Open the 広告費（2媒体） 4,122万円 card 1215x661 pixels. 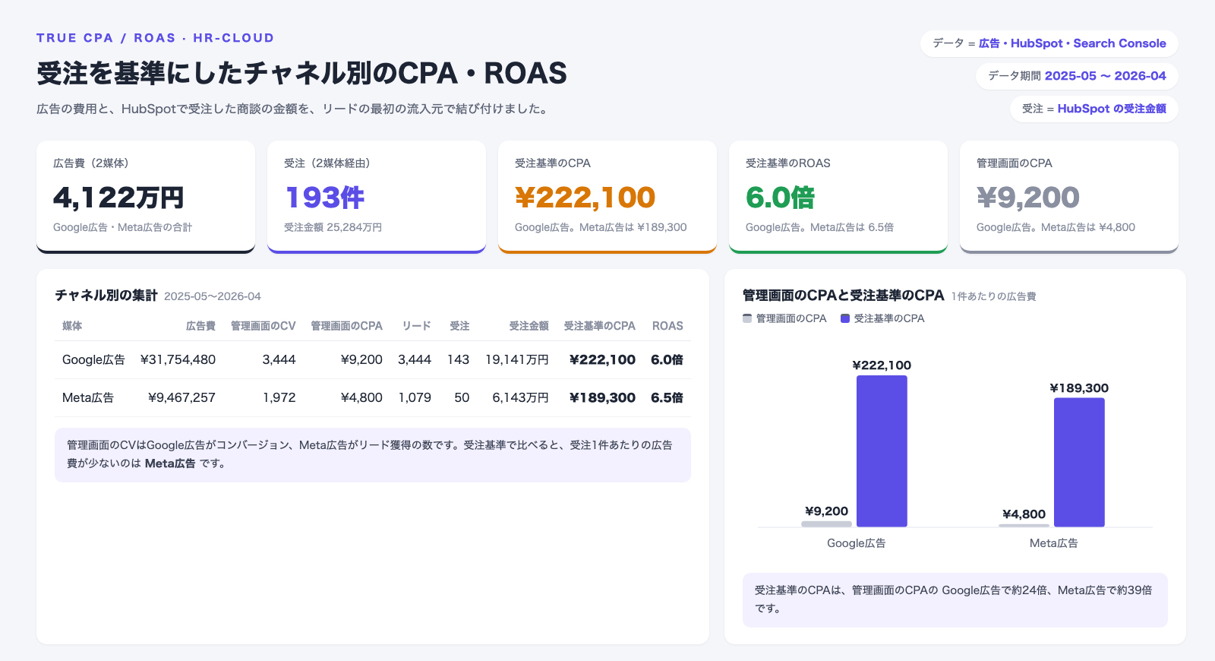(x=146, y=197)
